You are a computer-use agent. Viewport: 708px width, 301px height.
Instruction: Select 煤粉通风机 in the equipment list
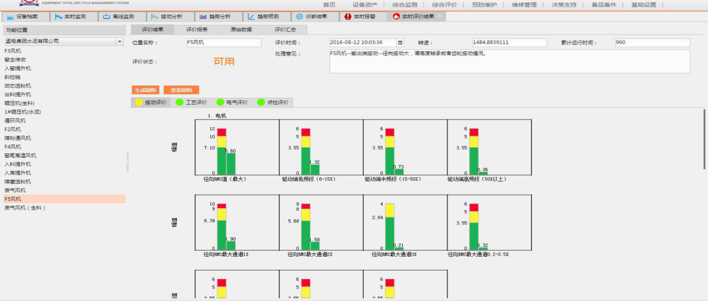[18, 138]
